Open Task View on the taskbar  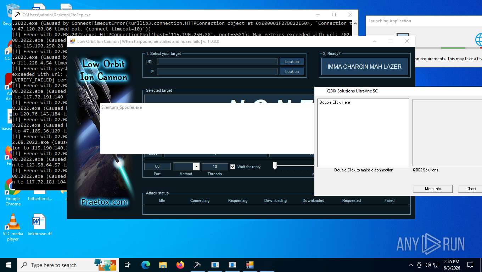point(128,265)
